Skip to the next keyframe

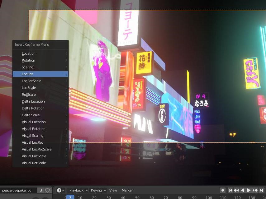254,190
